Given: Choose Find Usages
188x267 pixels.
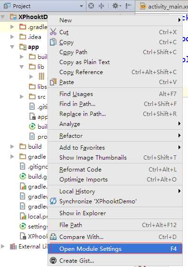Looking at the screenshot, I should point(115,94).
